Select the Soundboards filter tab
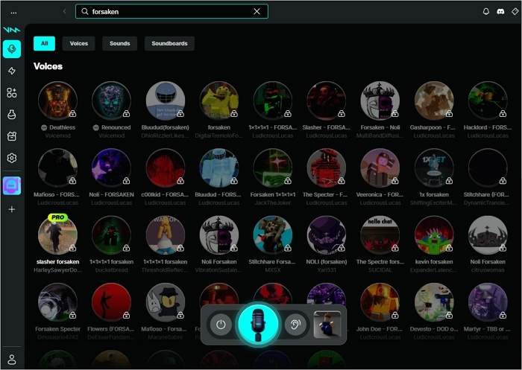The image size is (522, 370). click(x=169, y=44)
